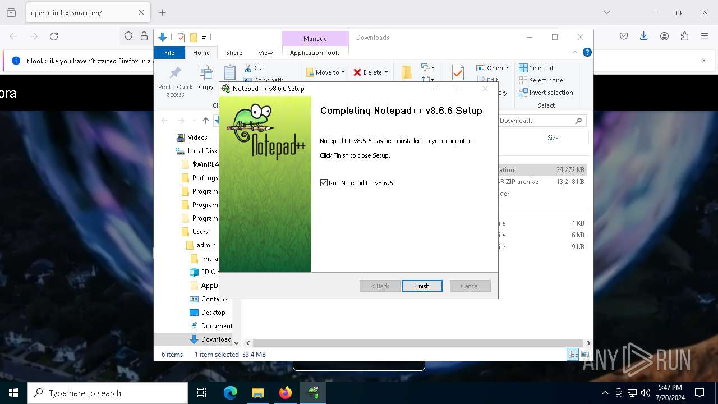Switch to large icons view in status bar
The width and height of the screenshot is (718, 404).
click(x=584, y=354)
